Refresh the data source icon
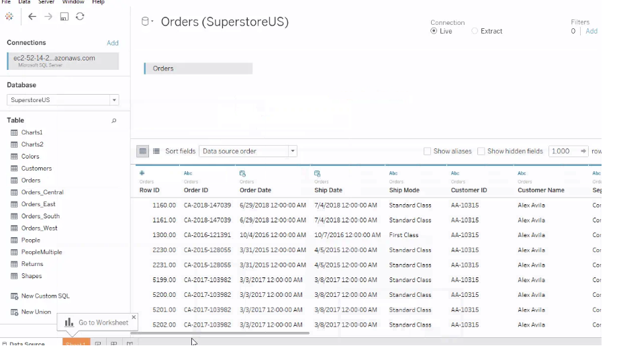 coord(80,17)
